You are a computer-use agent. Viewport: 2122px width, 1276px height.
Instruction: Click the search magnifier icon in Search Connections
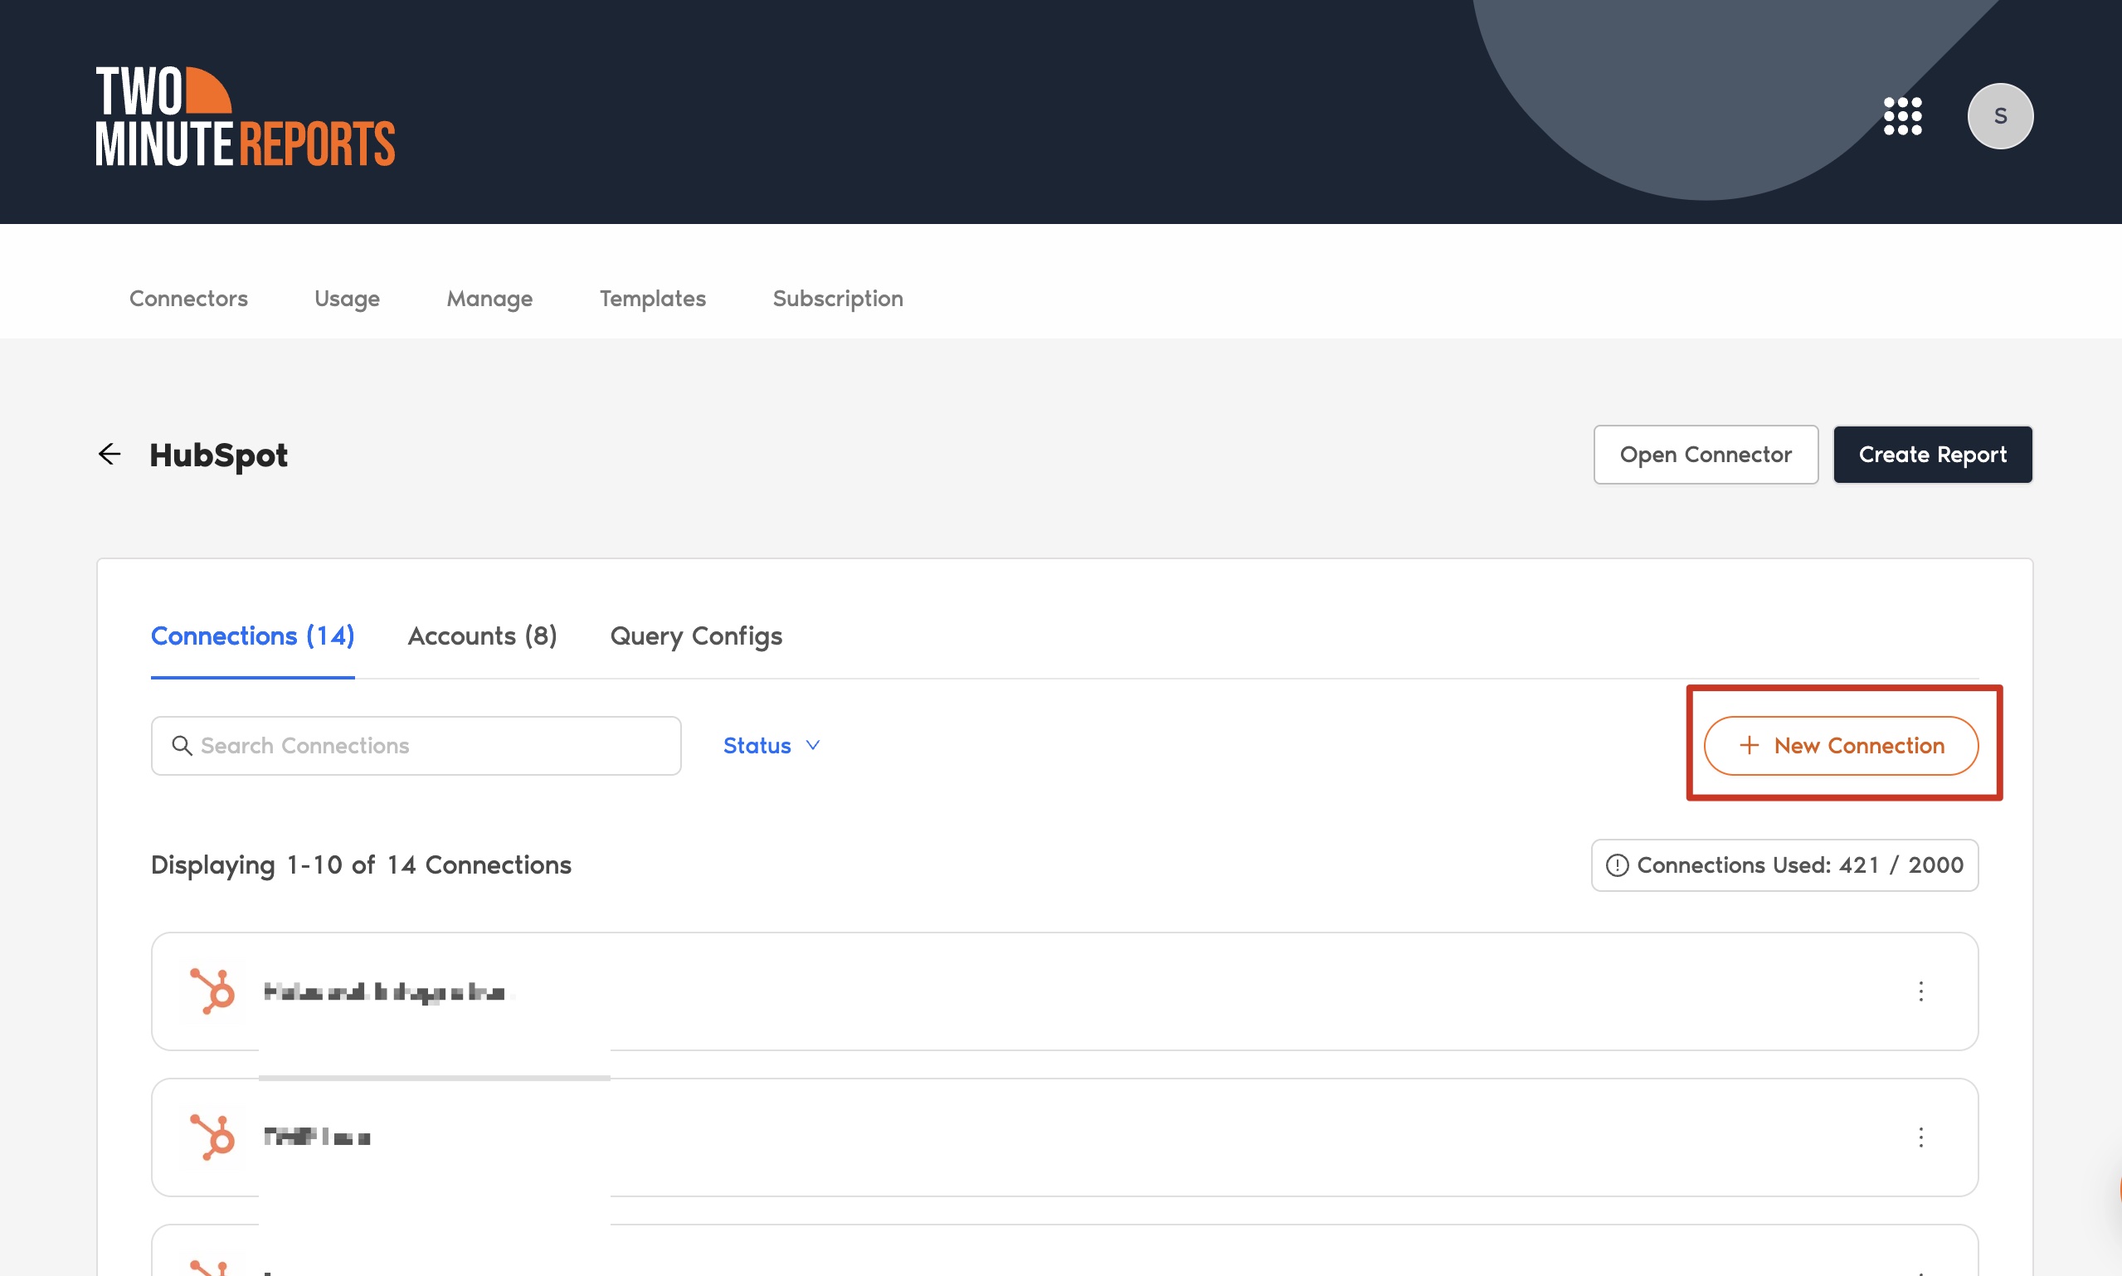tap(182, 746)
